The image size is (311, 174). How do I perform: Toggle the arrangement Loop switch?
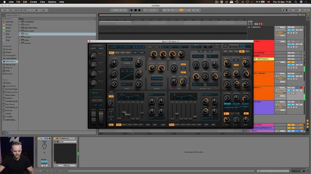click(x=181, y=10)
